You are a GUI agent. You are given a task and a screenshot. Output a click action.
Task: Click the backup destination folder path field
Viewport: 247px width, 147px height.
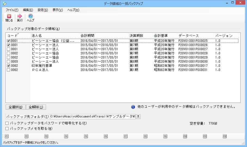(92, 117)
